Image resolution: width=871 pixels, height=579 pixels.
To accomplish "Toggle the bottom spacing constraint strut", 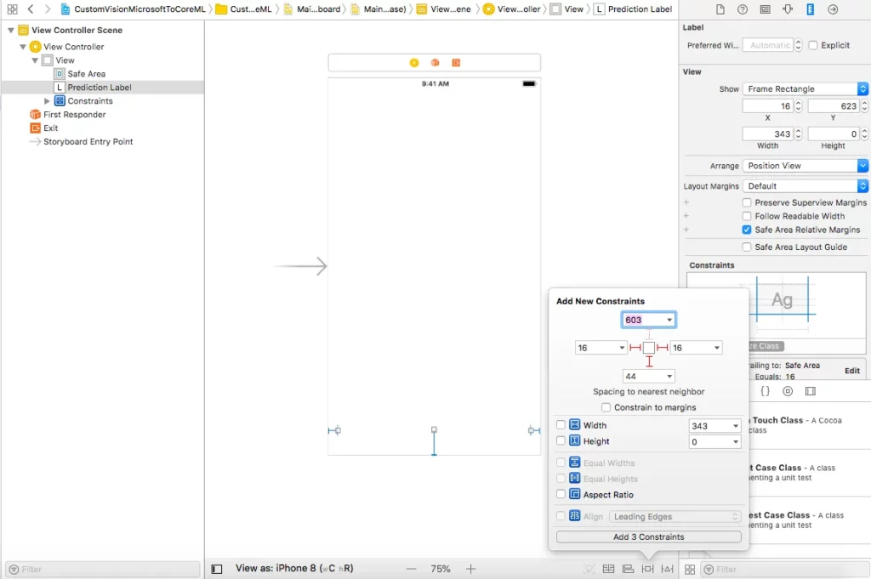I will pyautogui.click(x=649, y=362).
